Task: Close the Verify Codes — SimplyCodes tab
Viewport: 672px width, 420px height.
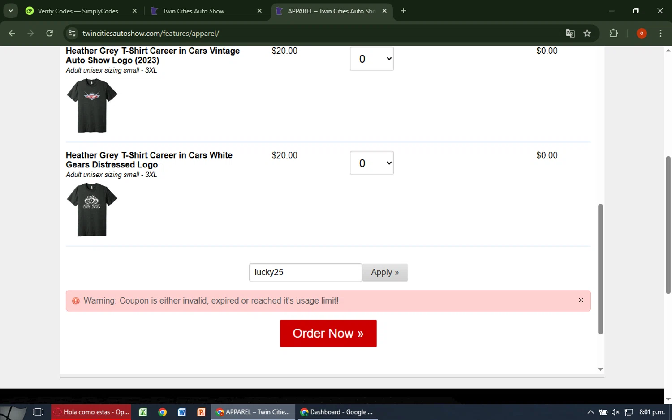Action: [134, 11]
